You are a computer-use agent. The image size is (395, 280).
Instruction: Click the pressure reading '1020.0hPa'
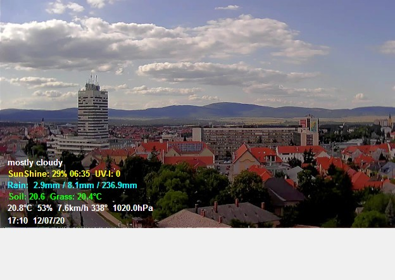click(x=133, y=208)
